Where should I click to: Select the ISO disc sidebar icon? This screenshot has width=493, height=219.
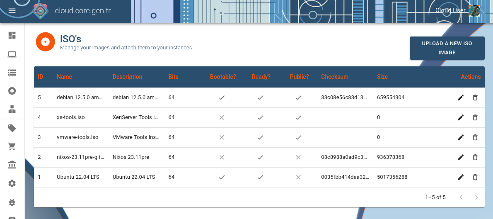pos(12,91)
